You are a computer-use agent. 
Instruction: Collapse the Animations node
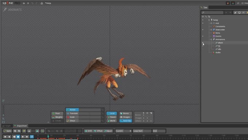(x=211, y=39)
